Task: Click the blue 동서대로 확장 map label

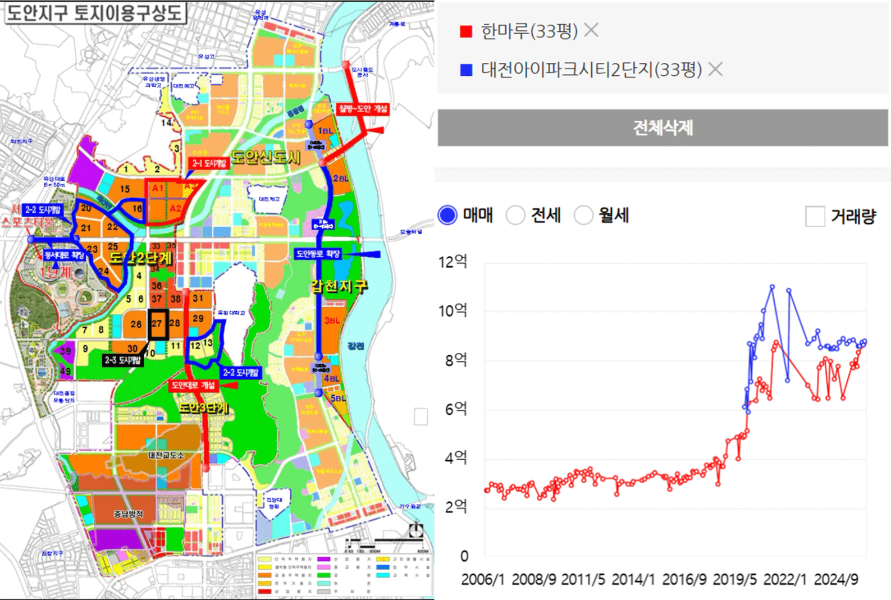Action: click(65, 255)
